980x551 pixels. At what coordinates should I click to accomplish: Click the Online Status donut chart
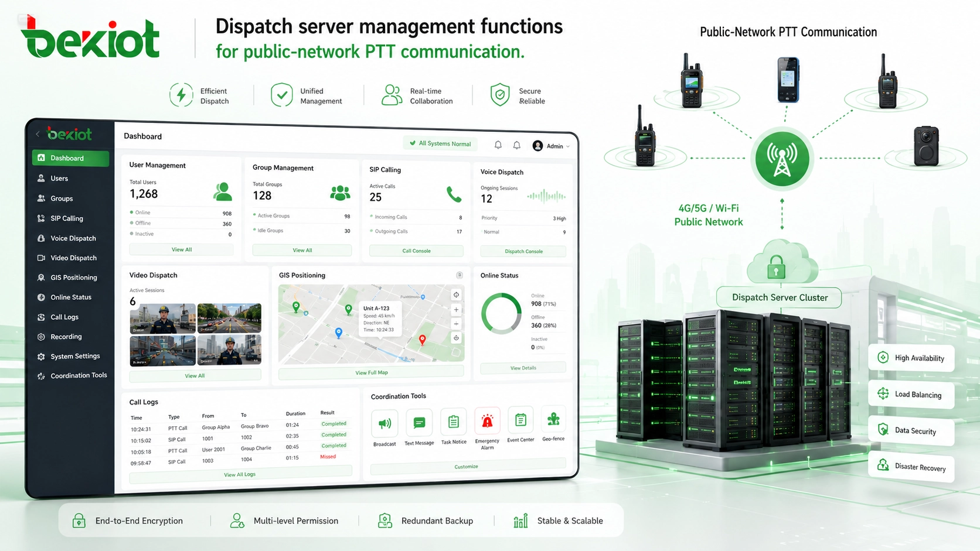(501, 314)
